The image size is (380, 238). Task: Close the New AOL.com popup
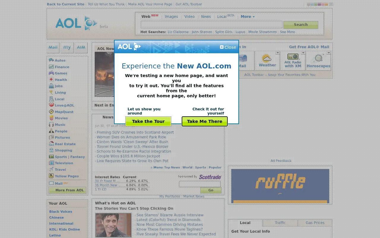coord(228,47)
